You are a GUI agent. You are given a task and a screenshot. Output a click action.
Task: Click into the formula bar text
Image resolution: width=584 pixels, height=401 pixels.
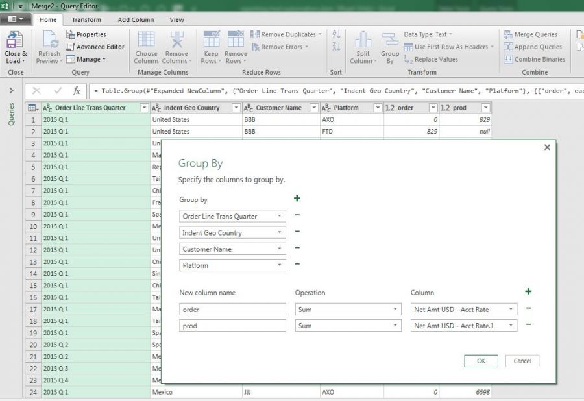tap(337, 91)
